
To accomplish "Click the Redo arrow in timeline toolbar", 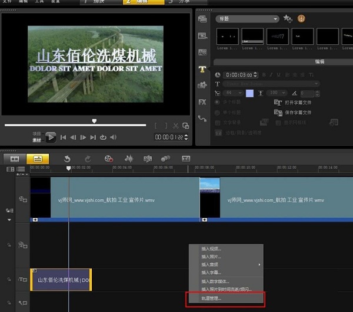I will coord(88,159).
